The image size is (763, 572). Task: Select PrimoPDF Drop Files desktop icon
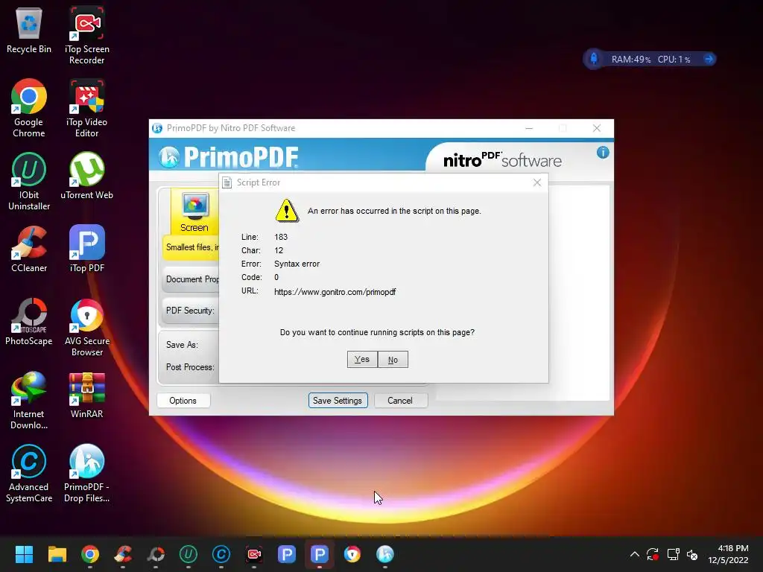pos(86,473)
